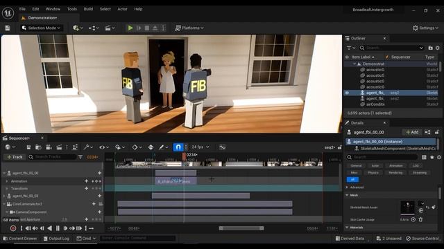444x249 pixels.
Task: Click the Eject button in main toolbar
Action: pyautogui.click(x=155, y=28)
